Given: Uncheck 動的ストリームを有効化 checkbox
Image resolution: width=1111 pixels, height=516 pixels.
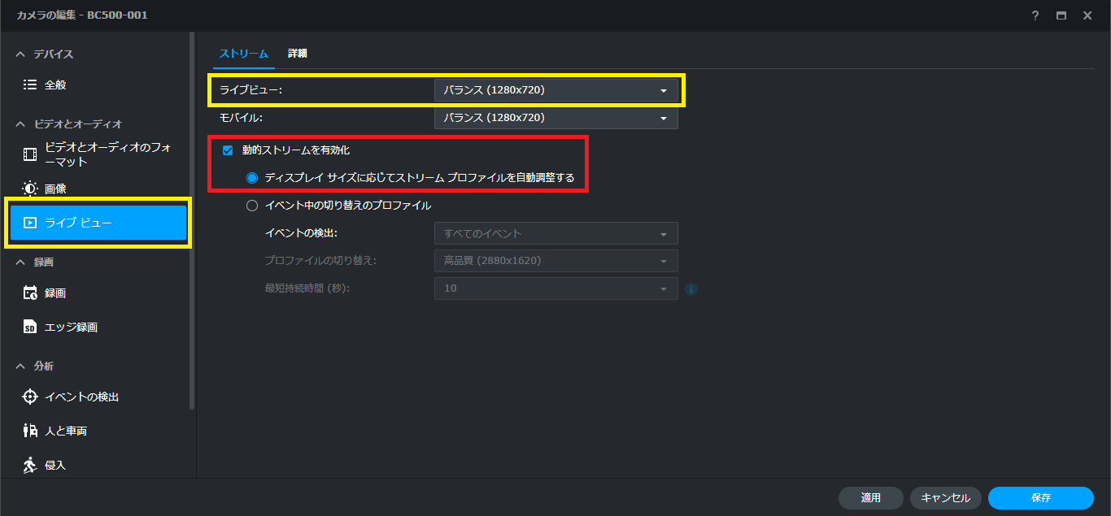Looking at the screenshot, I should [x=228, y=150].
